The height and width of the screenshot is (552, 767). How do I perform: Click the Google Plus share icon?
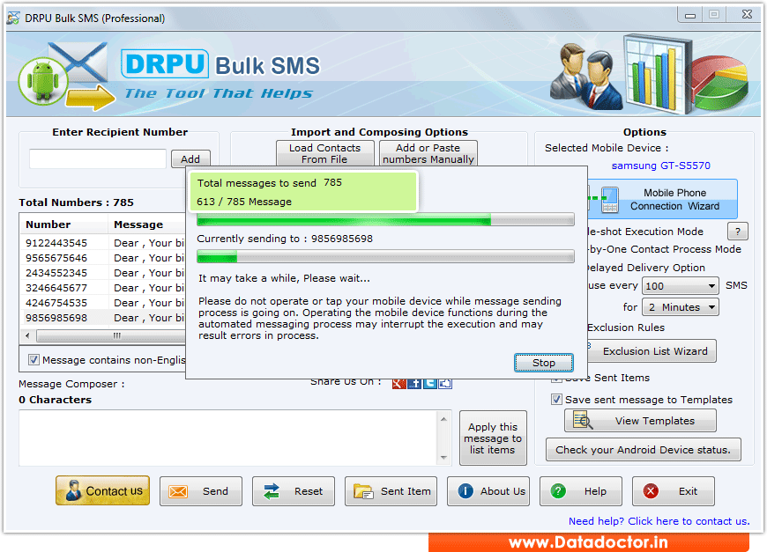tap(398, 384)
